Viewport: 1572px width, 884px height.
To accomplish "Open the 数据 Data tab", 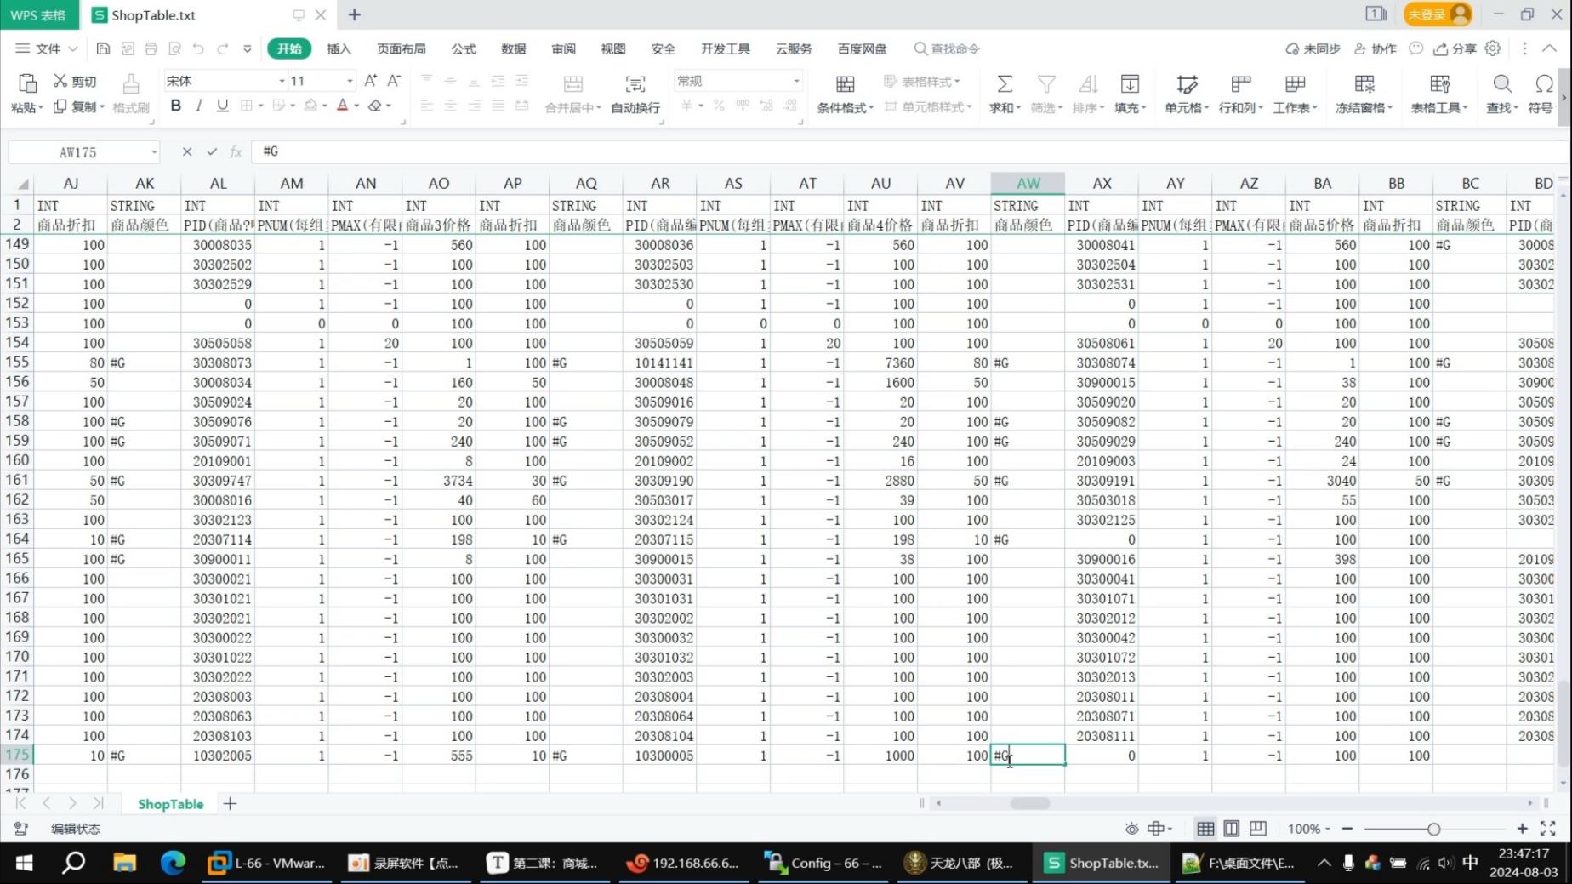I will 513,48.
